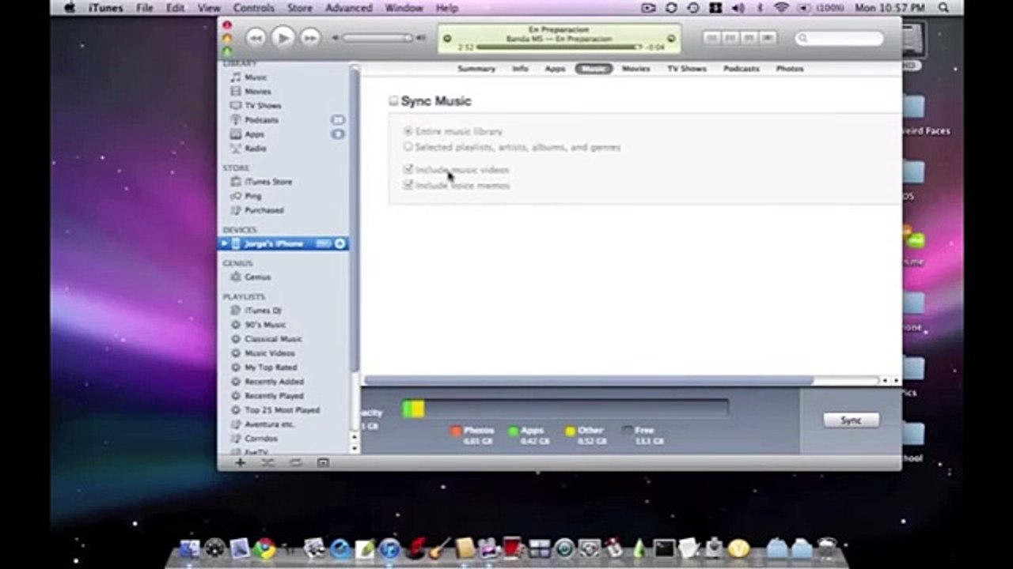Viewport: 1013px width, 569px height.
Task: Toggle Include music videos checkbox
Action: [408, 169]
